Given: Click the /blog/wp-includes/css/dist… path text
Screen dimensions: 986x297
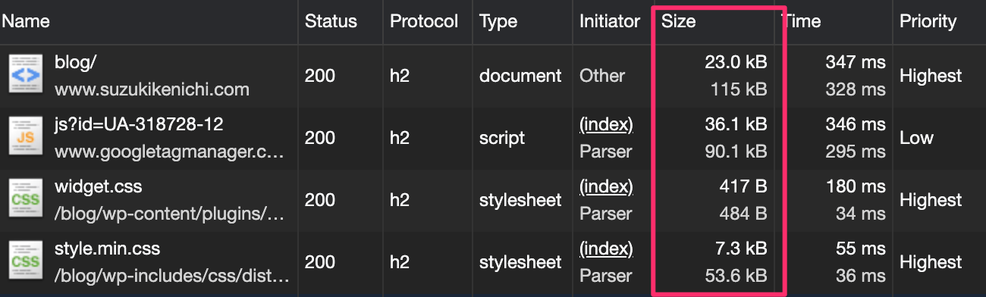Looking at the screenshot, I should point(172,276).
